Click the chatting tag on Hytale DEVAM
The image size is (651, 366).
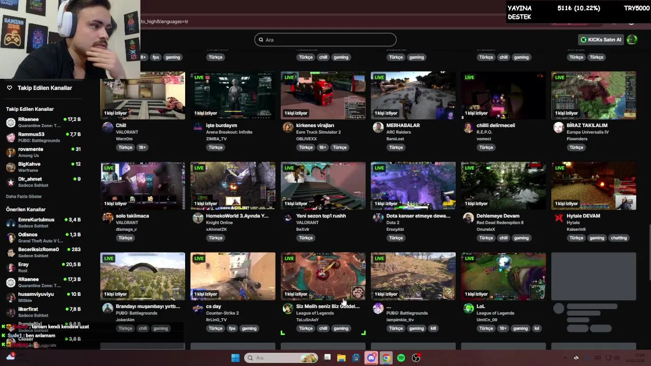[619, 238]
